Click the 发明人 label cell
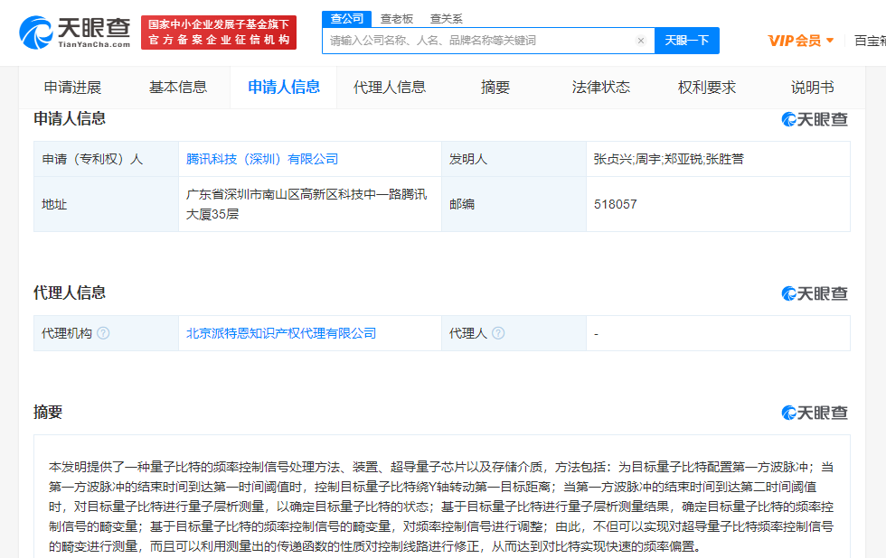The height and width of the screenshot is (558, 886). pos(514,159)
